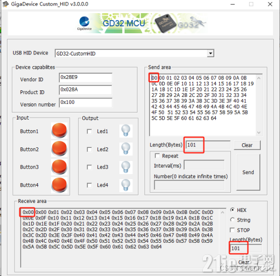Click the Led3 light bulb icon

coord(126,167)
